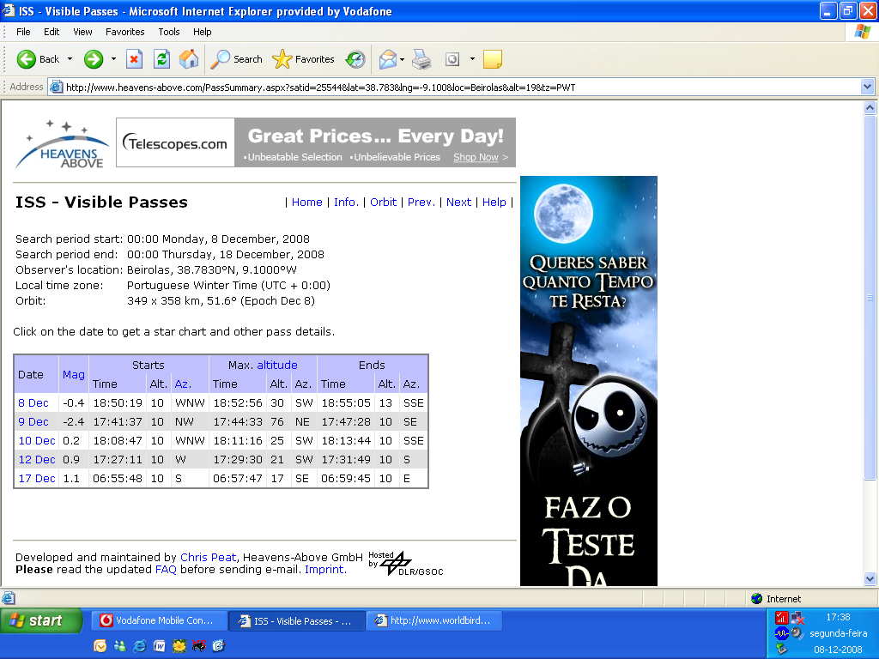Open the 8 Dec pass details
The height and width of the screenshot is (659, 879).
point(33,402)
